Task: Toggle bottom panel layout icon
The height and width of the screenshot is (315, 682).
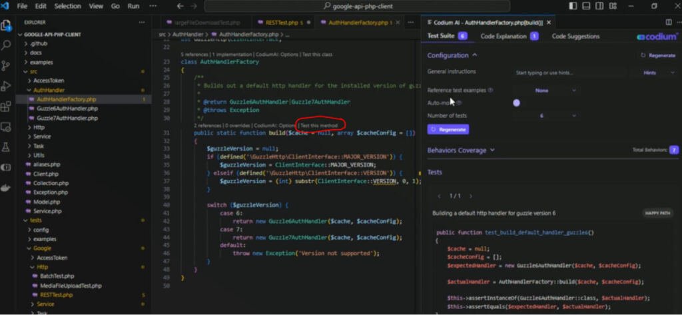Action: pos(586,6)
